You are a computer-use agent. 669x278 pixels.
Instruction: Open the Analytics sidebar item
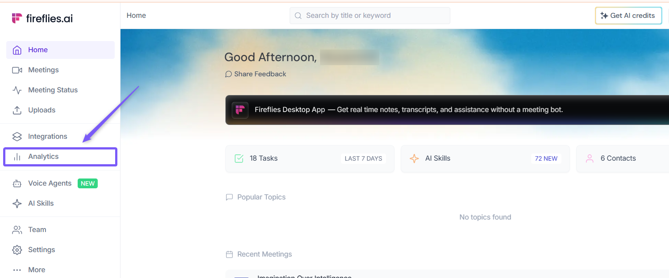coord(43,157)
